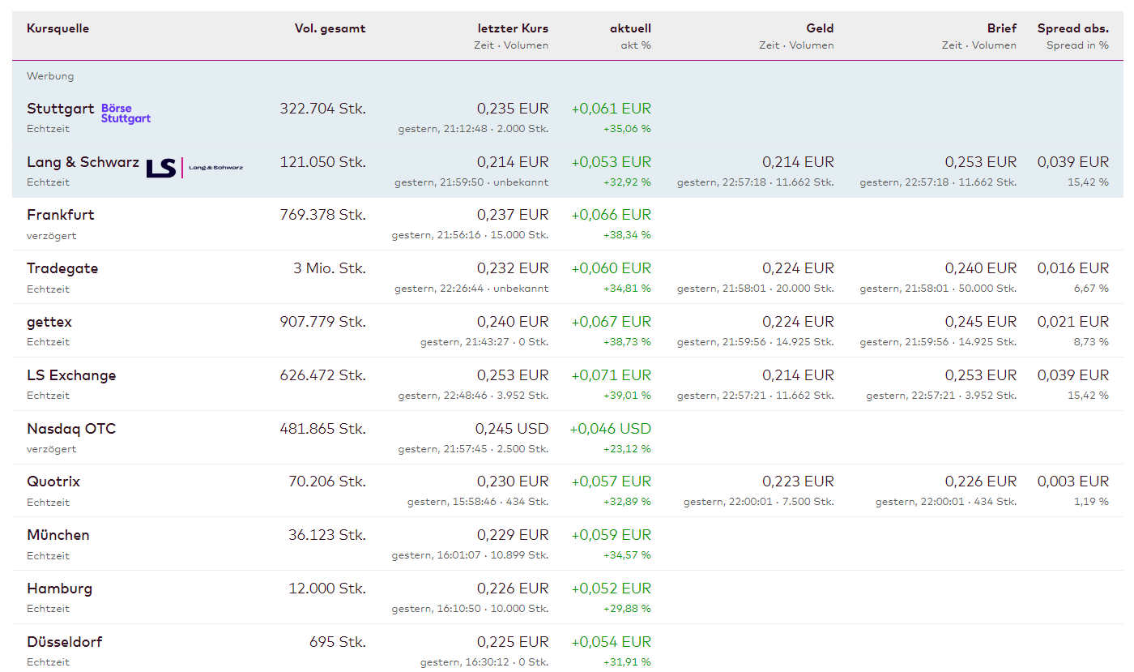Click the Kursquelle column header
Image resolution: width=1134 pixels, height=672 pixels.
(58, 28)
